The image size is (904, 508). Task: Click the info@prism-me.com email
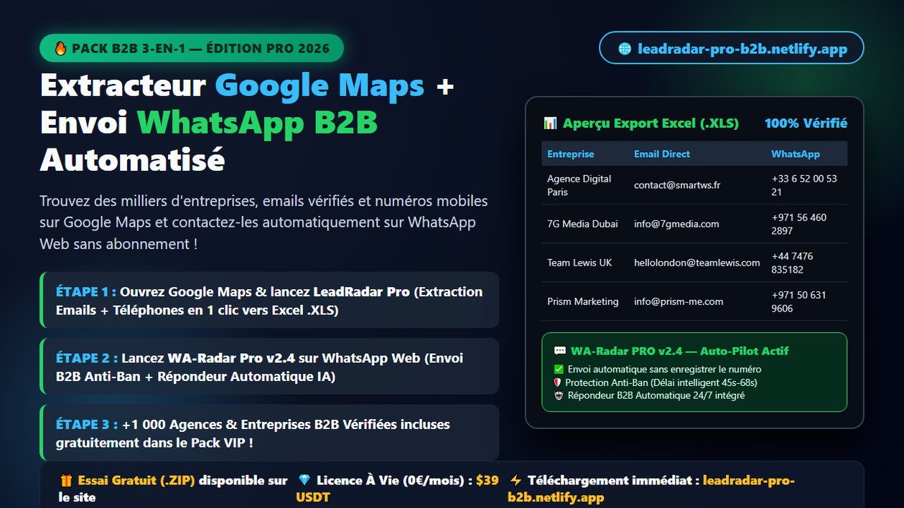coord(679,301)
